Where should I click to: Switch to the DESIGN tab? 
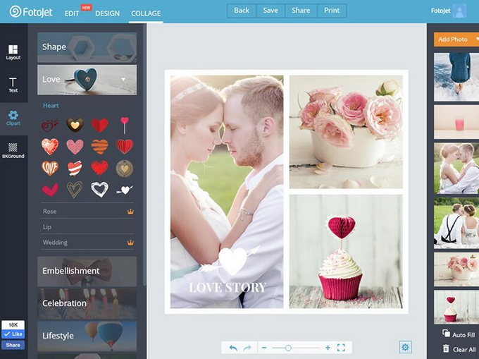click(108, 13)
